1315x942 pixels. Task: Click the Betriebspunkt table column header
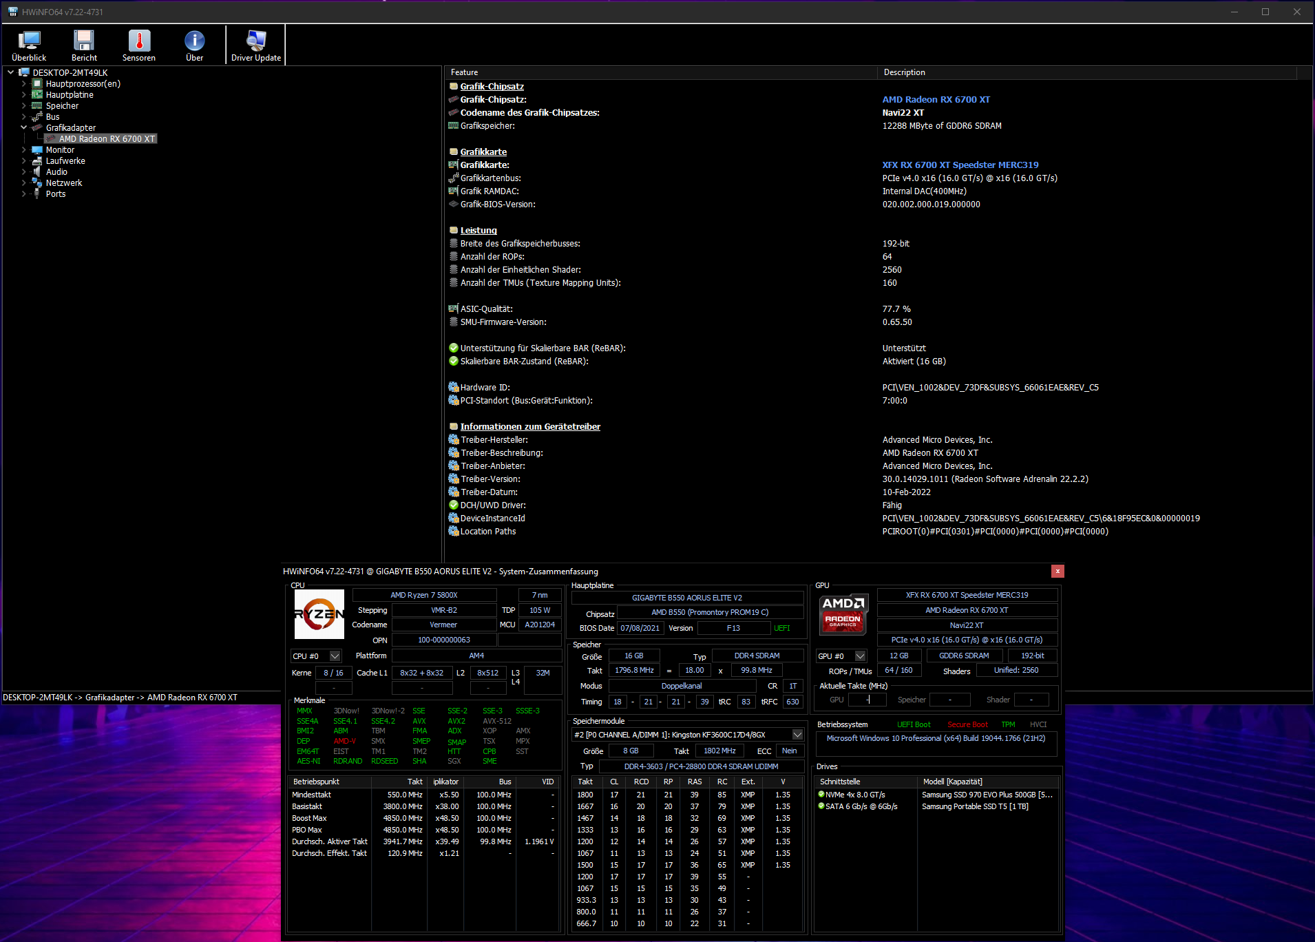coord(330,782)
